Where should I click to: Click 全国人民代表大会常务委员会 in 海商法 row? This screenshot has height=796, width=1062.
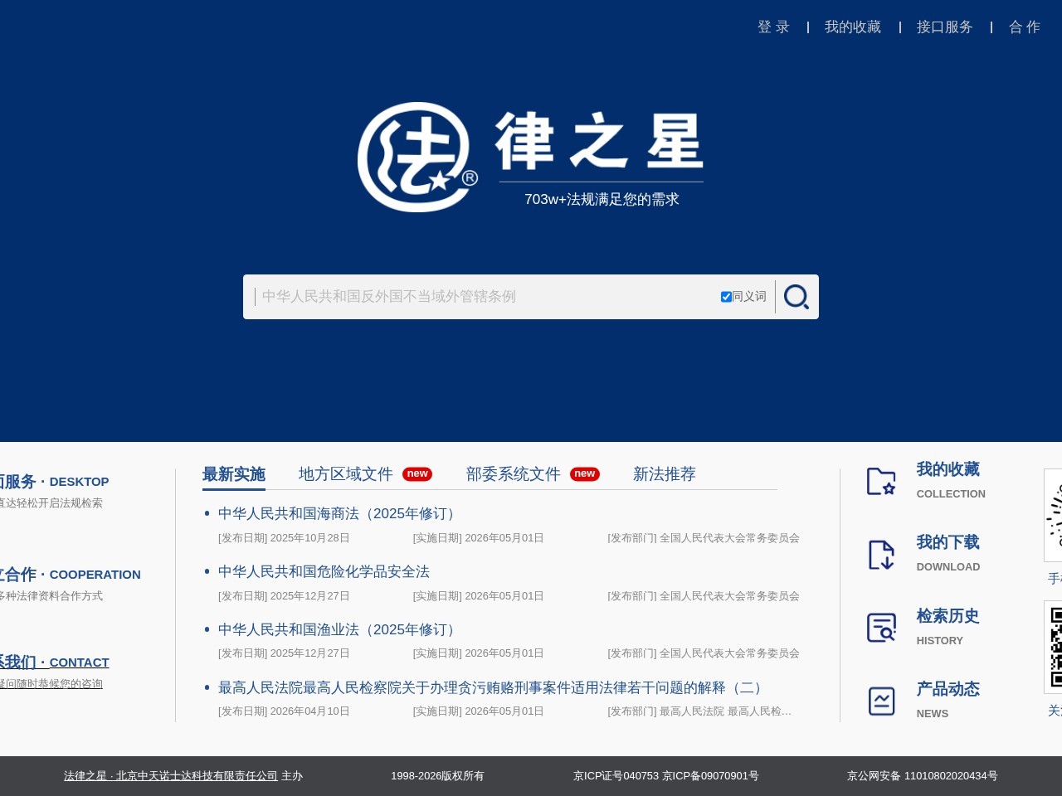(x=729, y=538)
